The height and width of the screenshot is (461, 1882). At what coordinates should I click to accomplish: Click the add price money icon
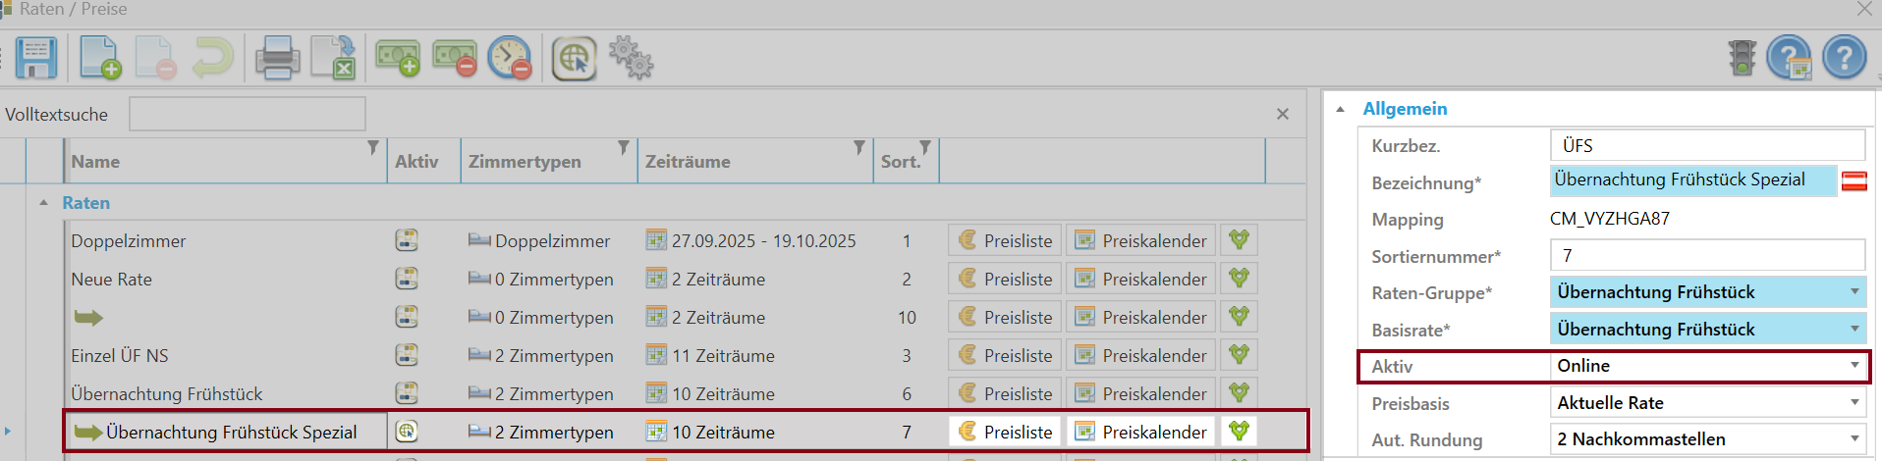point(398,58)
